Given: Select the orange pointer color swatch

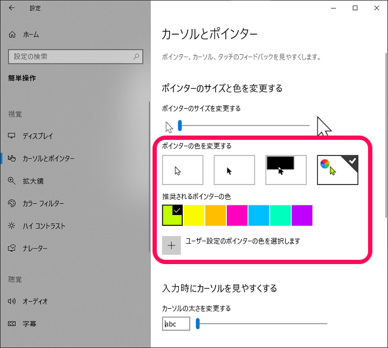Looking at the screenshot, I should tap(216, 215).
